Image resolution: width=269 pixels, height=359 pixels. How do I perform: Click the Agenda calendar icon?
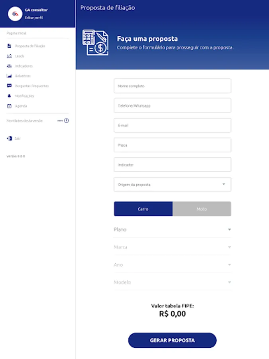coord(9,106)
